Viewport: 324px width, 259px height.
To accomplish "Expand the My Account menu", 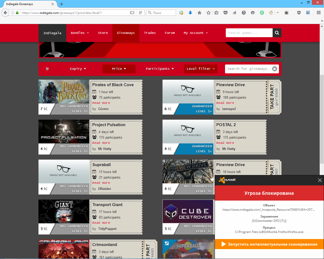I will 196,33.
